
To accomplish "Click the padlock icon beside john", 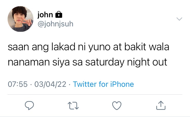I will click(x=59, y=14).
